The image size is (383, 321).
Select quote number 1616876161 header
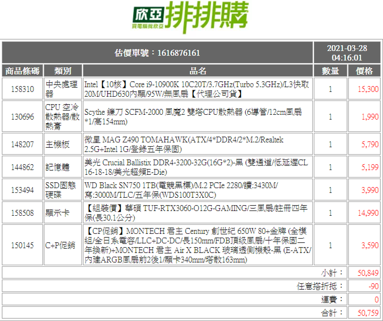point(157,53)
